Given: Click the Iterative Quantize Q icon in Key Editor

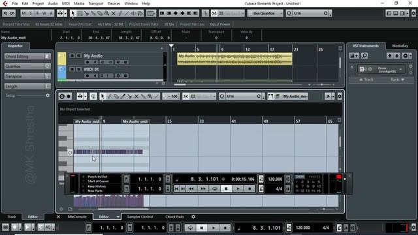Looking at the screenshot, I should pyautogui.click(x=222, y=96).
